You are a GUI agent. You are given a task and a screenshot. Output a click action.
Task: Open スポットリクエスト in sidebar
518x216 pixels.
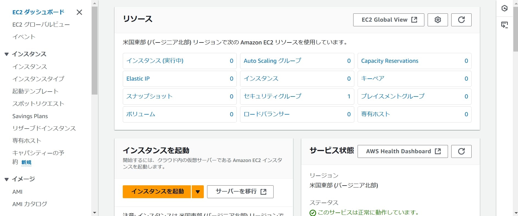(x=38, y=104)
